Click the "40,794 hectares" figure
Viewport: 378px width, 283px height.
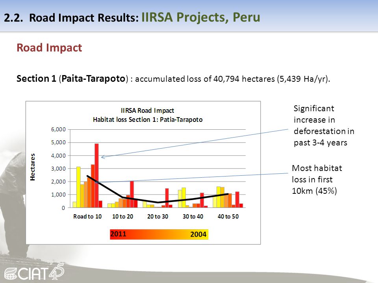click(x=244, y=79)
